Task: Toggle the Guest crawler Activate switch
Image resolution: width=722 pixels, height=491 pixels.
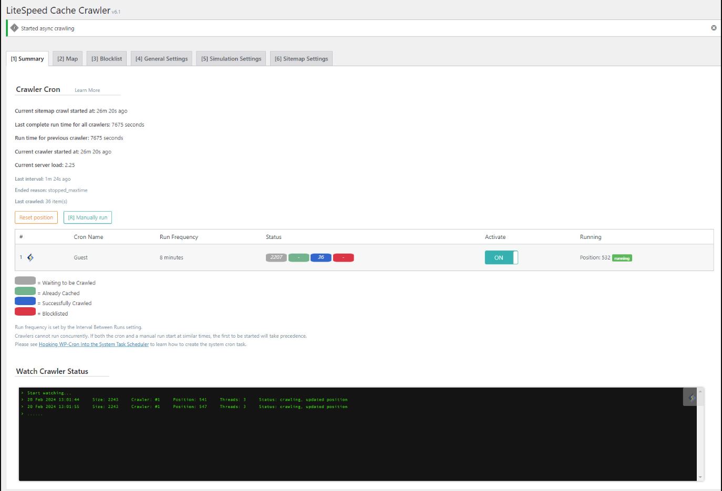Action: pos(501,257)
